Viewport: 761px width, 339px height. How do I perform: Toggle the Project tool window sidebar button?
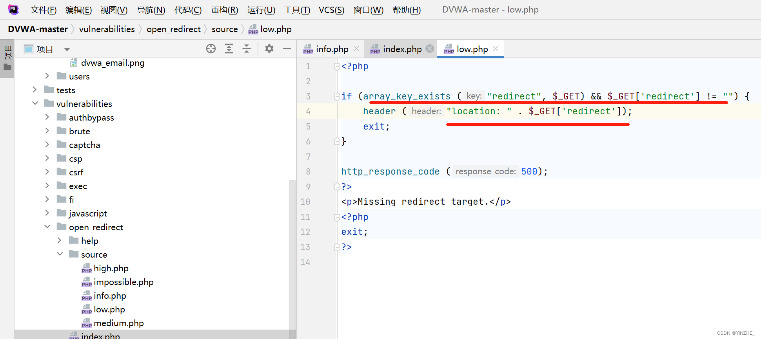pos(7,58)
